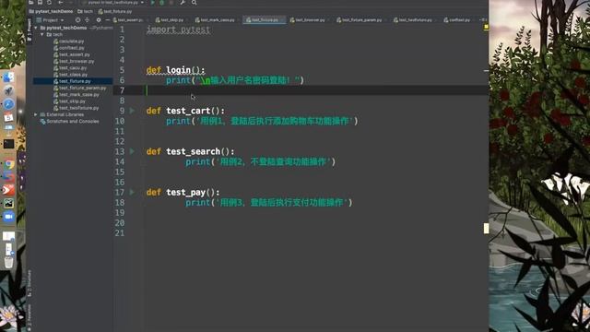The width and height of the screenshot is (590, 332).
Task: Click line number 21 in gutter
Action: coord(120,233)
